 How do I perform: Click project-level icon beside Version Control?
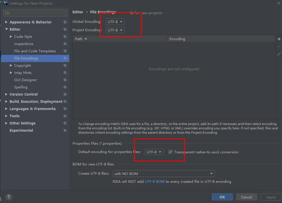coord(65,94)
